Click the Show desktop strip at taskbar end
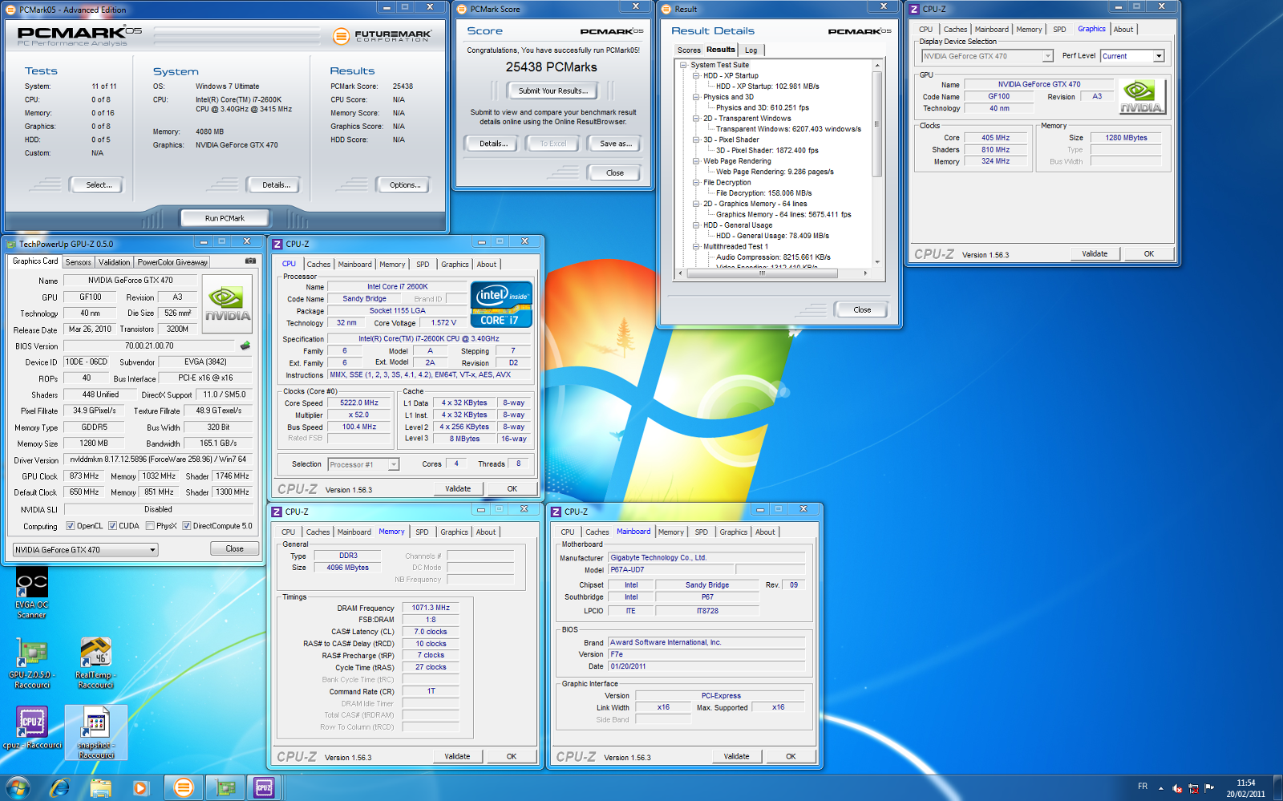 coord(1278,787)
